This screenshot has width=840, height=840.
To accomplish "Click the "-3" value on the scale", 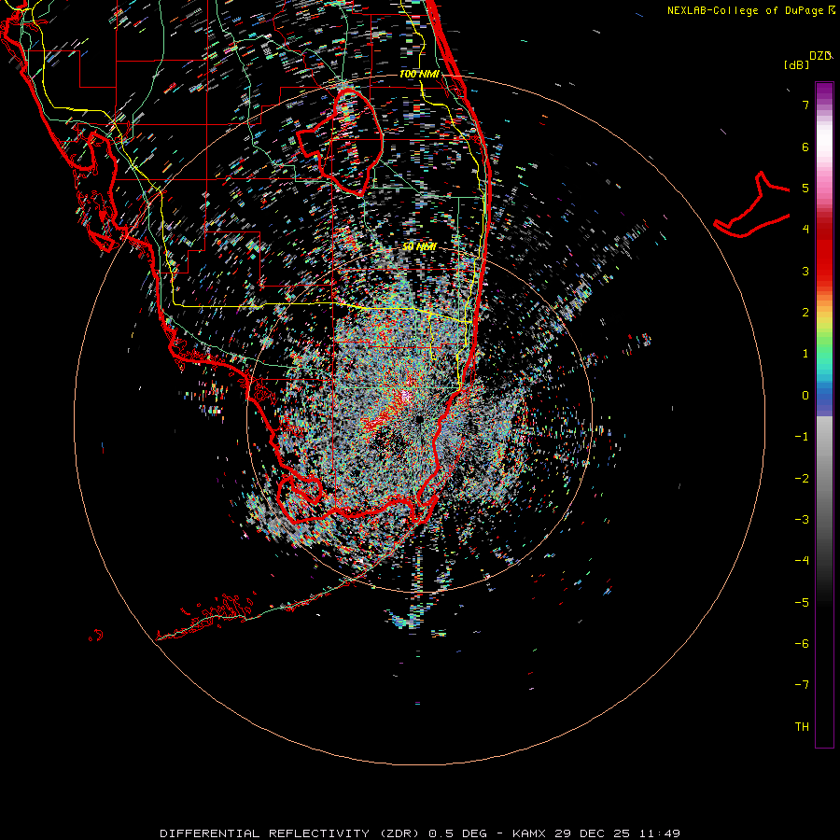I will coord(802,519).
